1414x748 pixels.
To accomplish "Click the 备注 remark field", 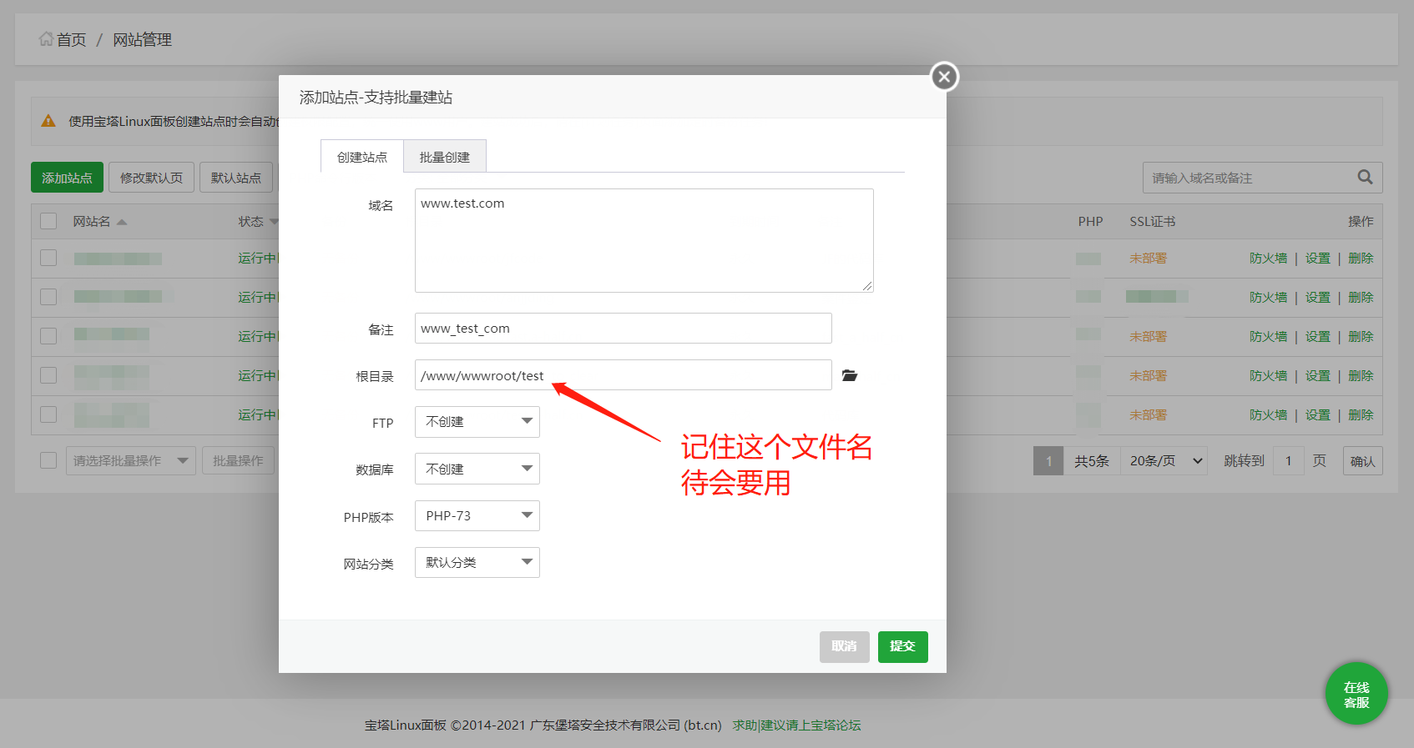I will click(623, 328).
